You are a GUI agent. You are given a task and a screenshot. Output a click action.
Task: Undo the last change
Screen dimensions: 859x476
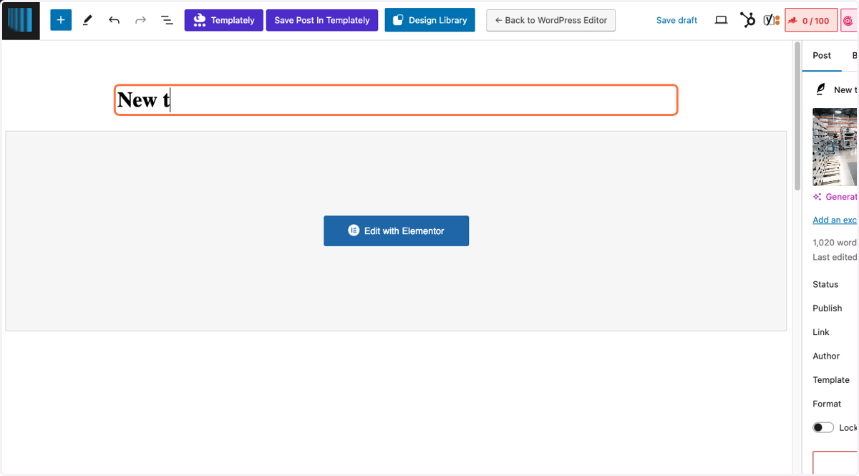point(114,20)
